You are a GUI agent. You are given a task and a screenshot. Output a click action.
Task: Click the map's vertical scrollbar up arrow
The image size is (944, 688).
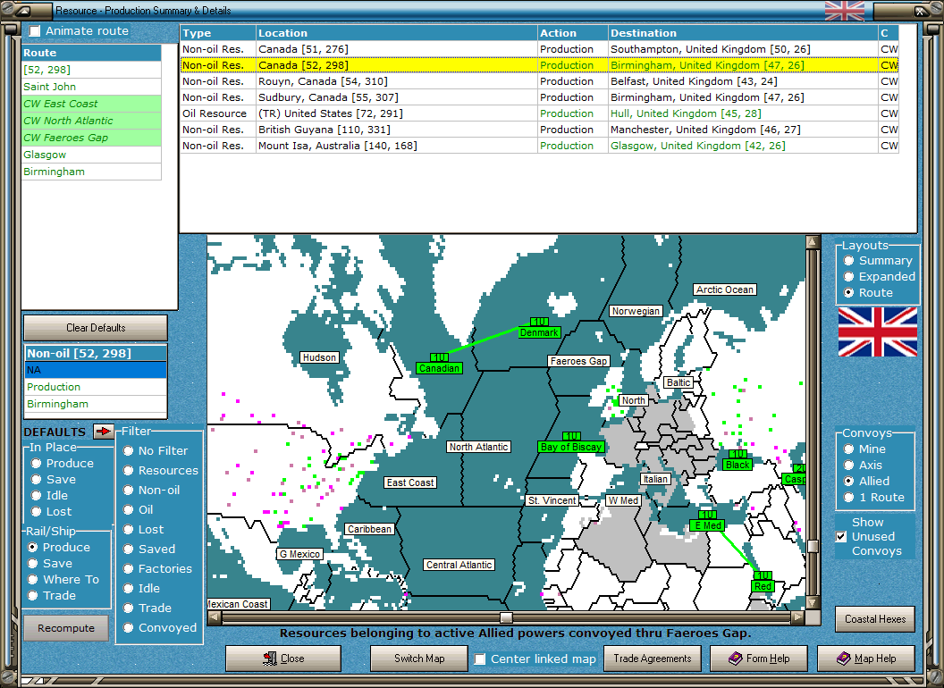(x=812, y=242)
